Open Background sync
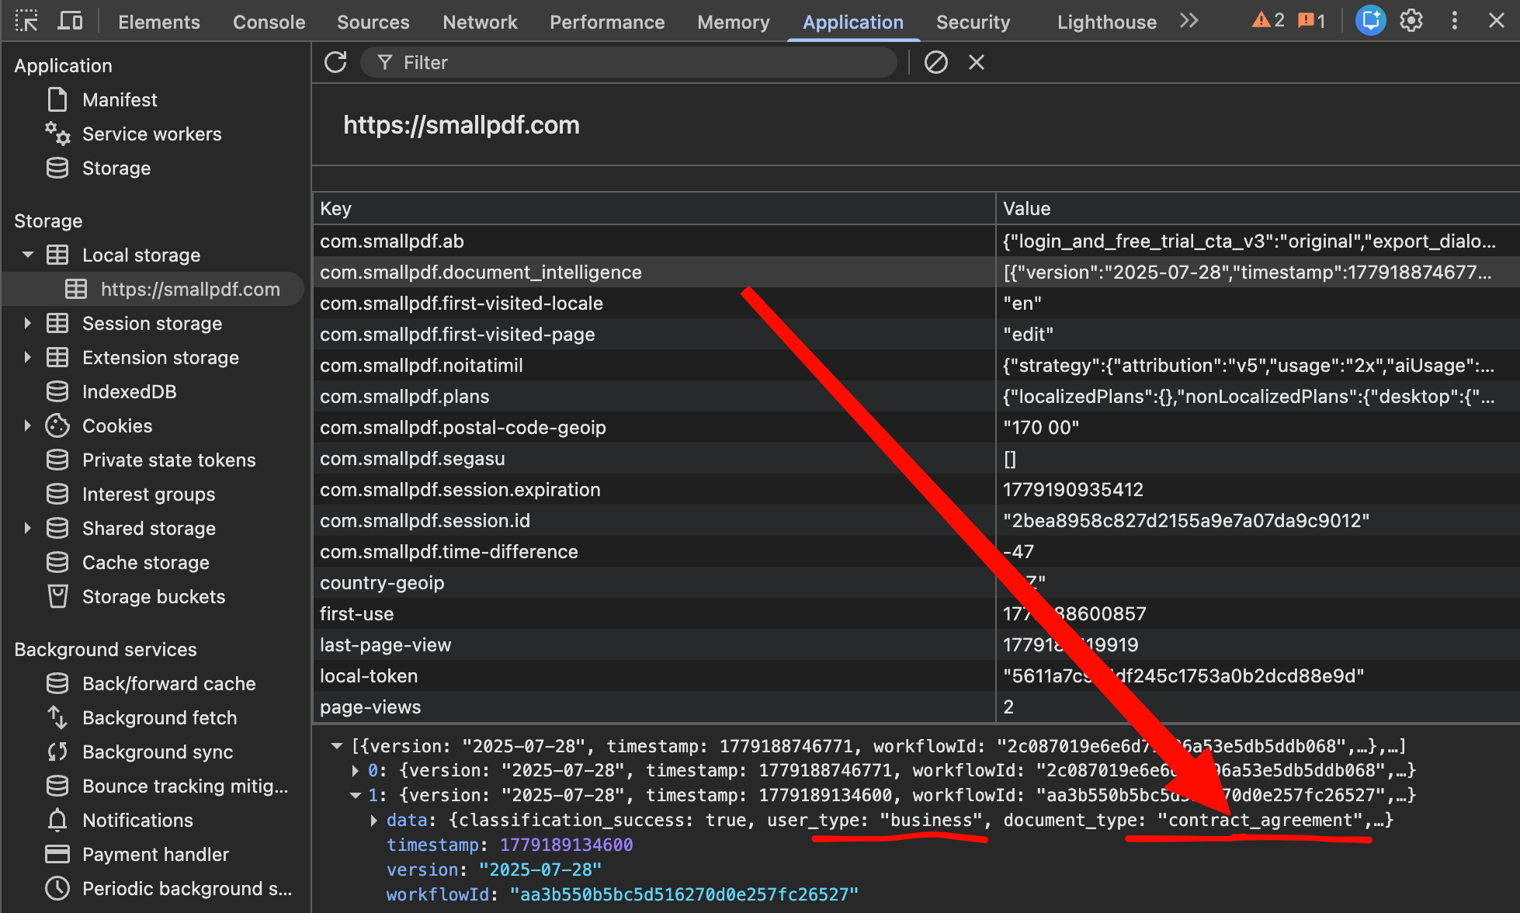 click(157, 752)
